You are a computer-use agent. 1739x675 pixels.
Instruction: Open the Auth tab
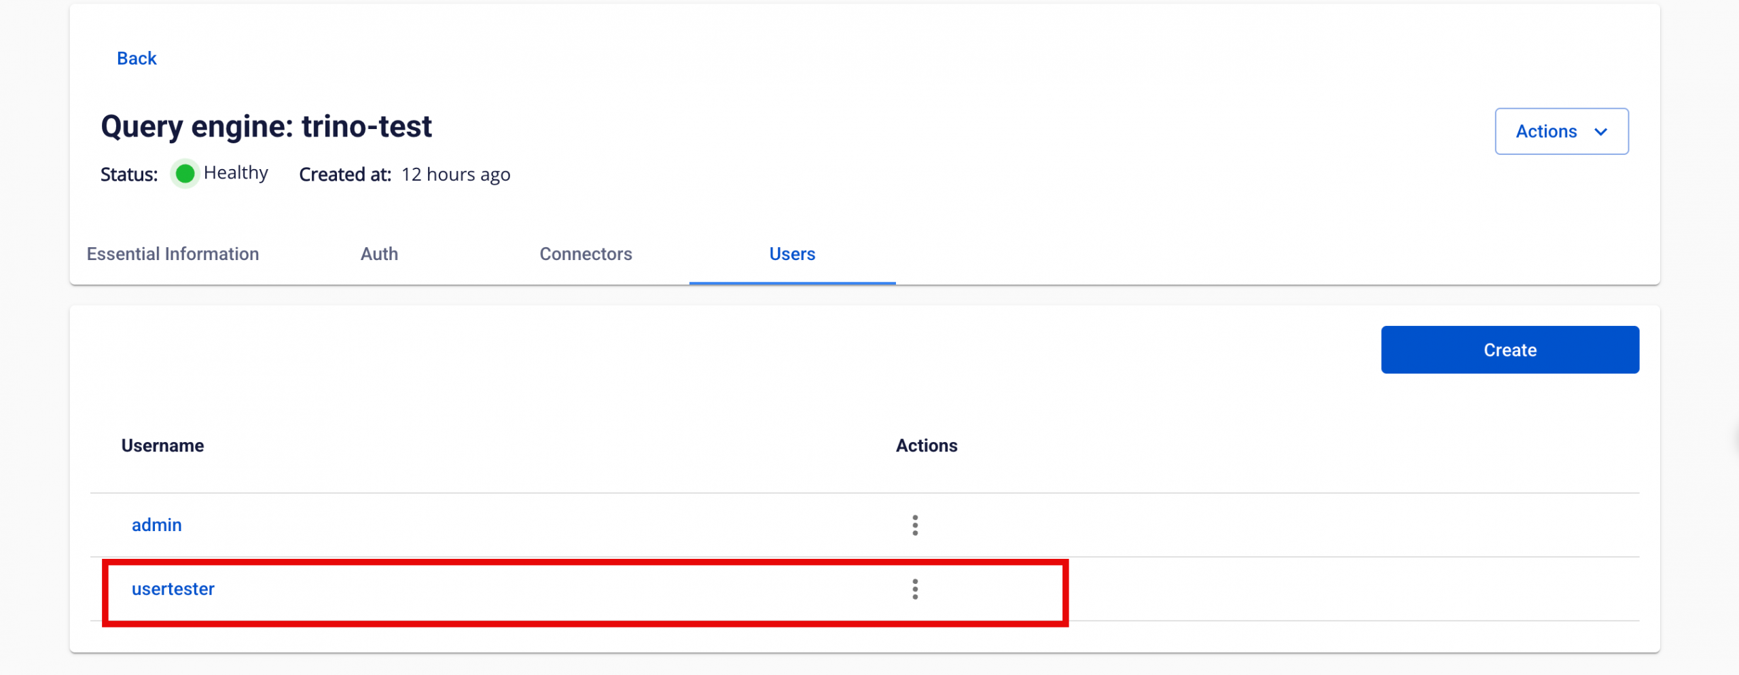click(x=379, y=254)
